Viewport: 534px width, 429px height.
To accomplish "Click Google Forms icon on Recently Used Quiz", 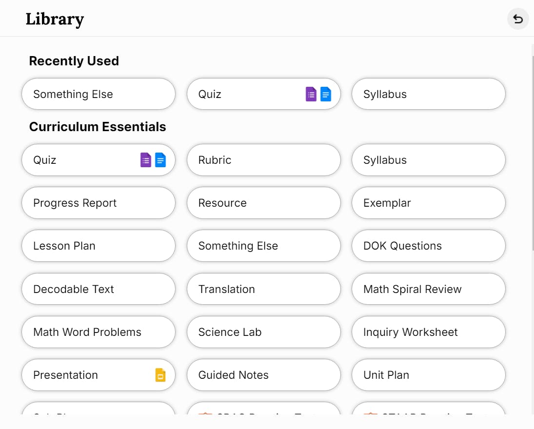I will click(311, 94).
